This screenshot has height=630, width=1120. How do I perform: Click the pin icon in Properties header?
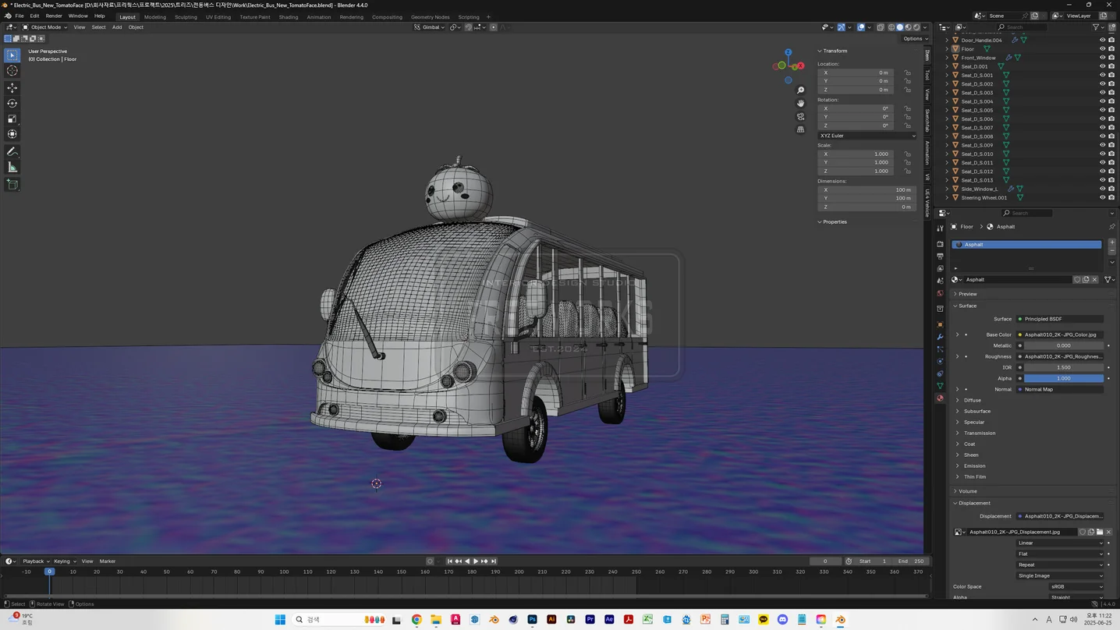(x=1111, y=227)
